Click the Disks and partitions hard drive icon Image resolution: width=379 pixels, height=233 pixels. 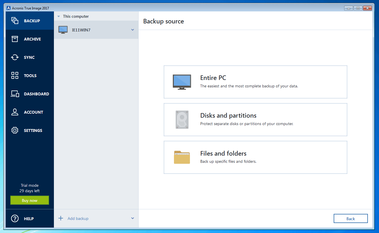pos(182,120)
